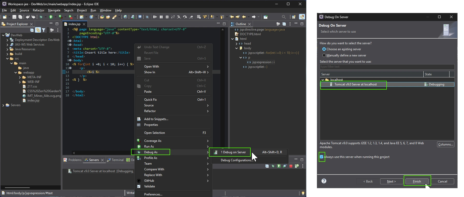The image size is (464, 197).
Task: Toggle the Validate checkmark in context menu
Action: (x=139, y=186)
